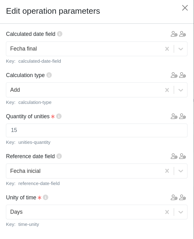Click info icon beside Reference date field
This screenshot has height=239, width=194.
tap(59, 156)
